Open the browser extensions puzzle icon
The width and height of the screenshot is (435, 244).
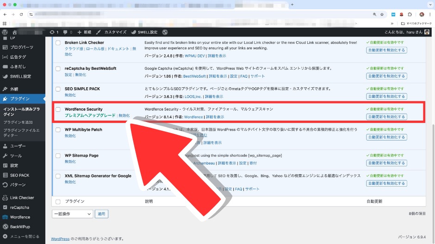(410, 14)
